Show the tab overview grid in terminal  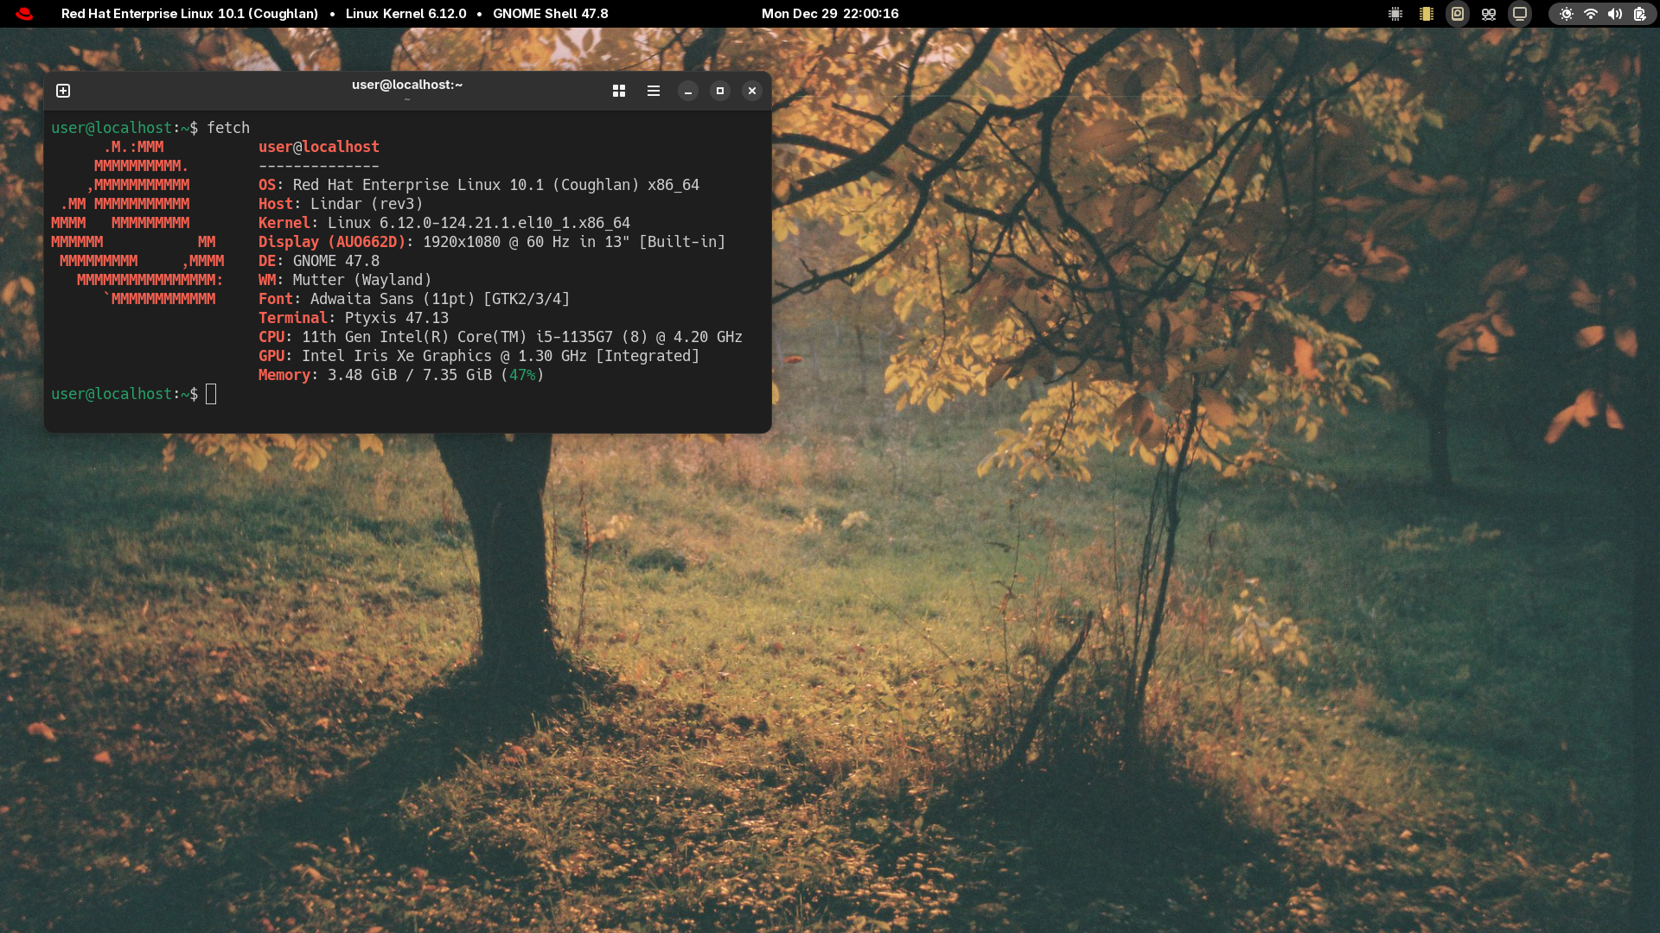point(619,91)
